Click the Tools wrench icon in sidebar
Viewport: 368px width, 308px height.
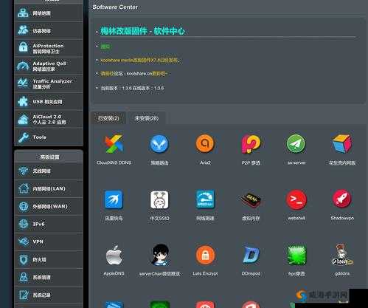pyautogui.click(x=24, y=137)
